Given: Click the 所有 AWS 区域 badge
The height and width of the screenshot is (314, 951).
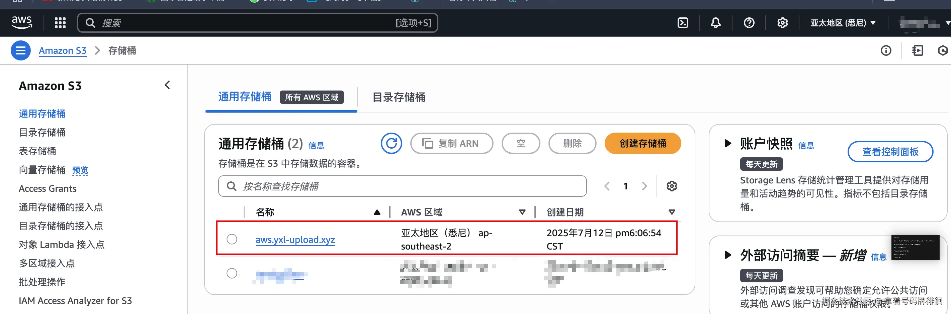Looking at the screenshot, I should tap(312, 97).
